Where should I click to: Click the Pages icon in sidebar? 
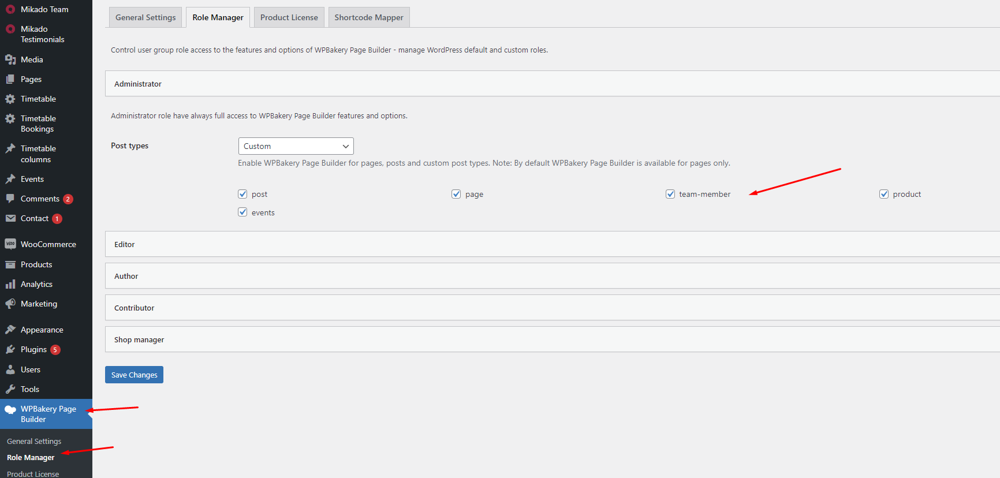pyautogui.click(x=10, y=79)
